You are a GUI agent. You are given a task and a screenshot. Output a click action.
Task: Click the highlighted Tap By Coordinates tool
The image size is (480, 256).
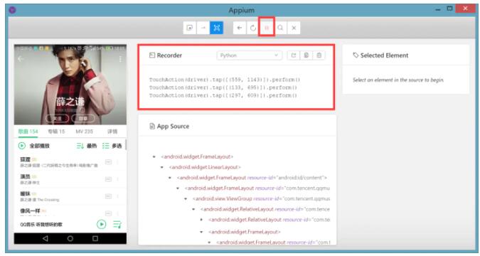[216, 28]
